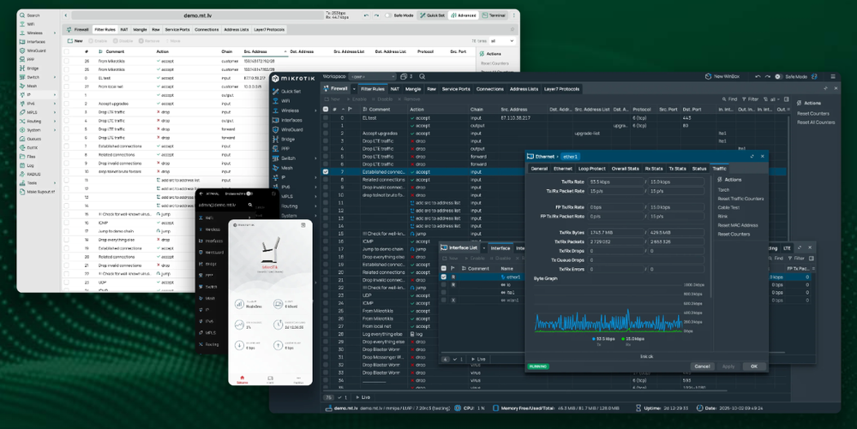
Task: Open Quick Set in dark WinBox sidebar
Action: pyautogui.click(x=287, y=91)
